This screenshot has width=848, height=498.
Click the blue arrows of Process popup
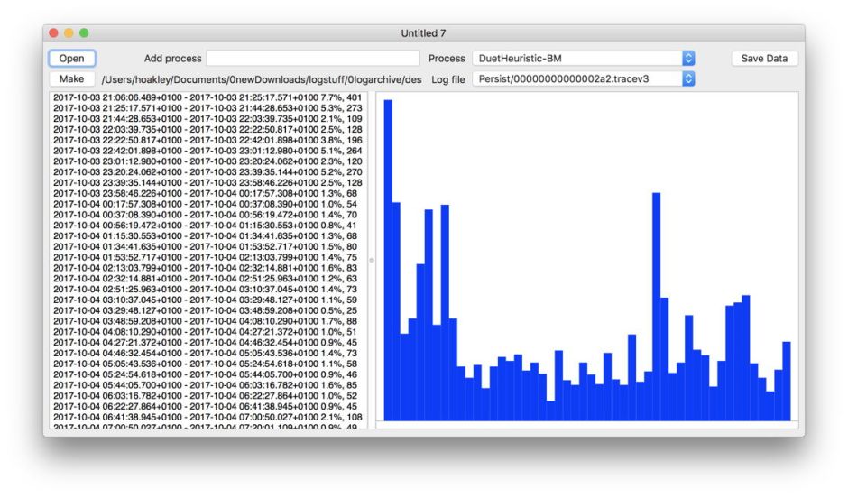(689, 59)
